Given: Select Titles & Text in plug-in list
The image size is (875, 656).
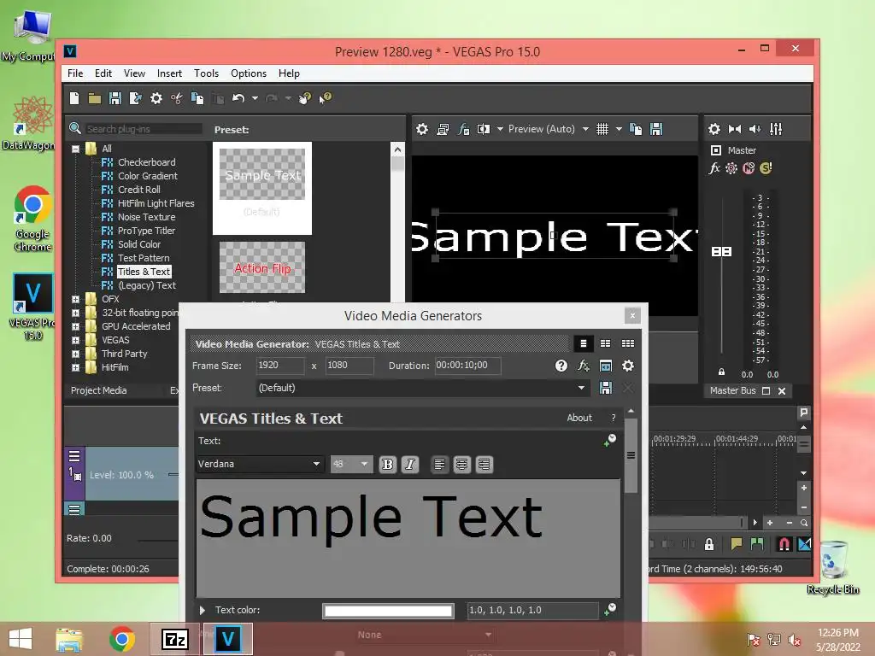Looking at the screenshot, I should click(144, 272).
